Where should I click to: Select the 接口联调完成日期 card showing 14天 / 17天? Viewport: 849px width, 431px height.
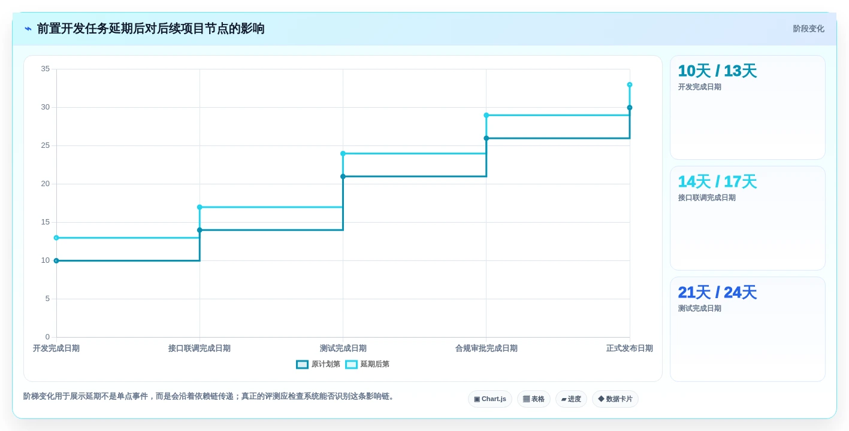click(747, 218)
